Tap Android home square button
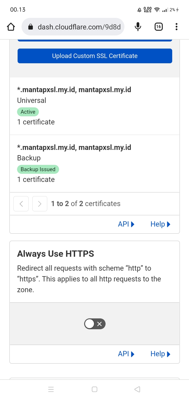Image resolution: width=189 pixels, height=399 pixels. click(x=94, y=389)
